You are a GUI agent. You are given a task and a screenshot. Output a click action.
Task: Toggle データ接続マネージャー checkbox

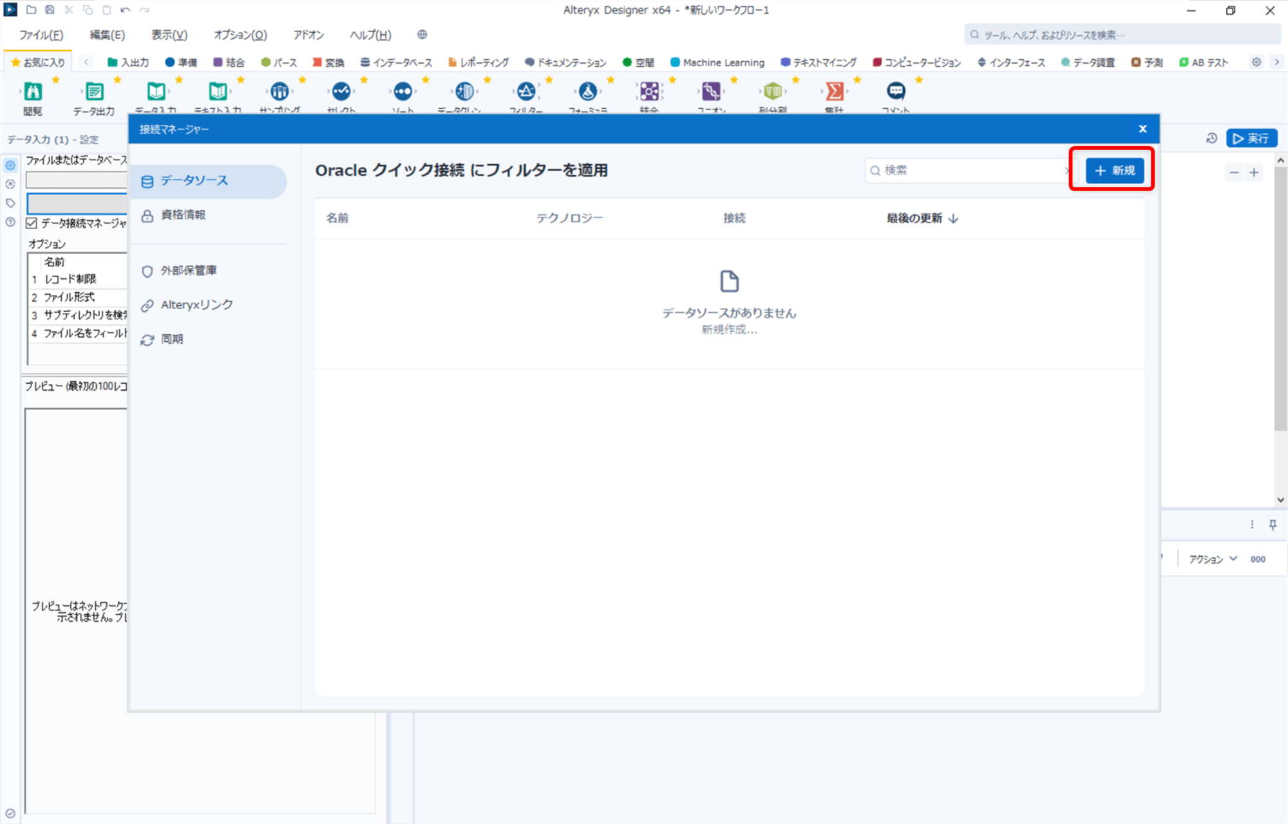click(32, 223)
